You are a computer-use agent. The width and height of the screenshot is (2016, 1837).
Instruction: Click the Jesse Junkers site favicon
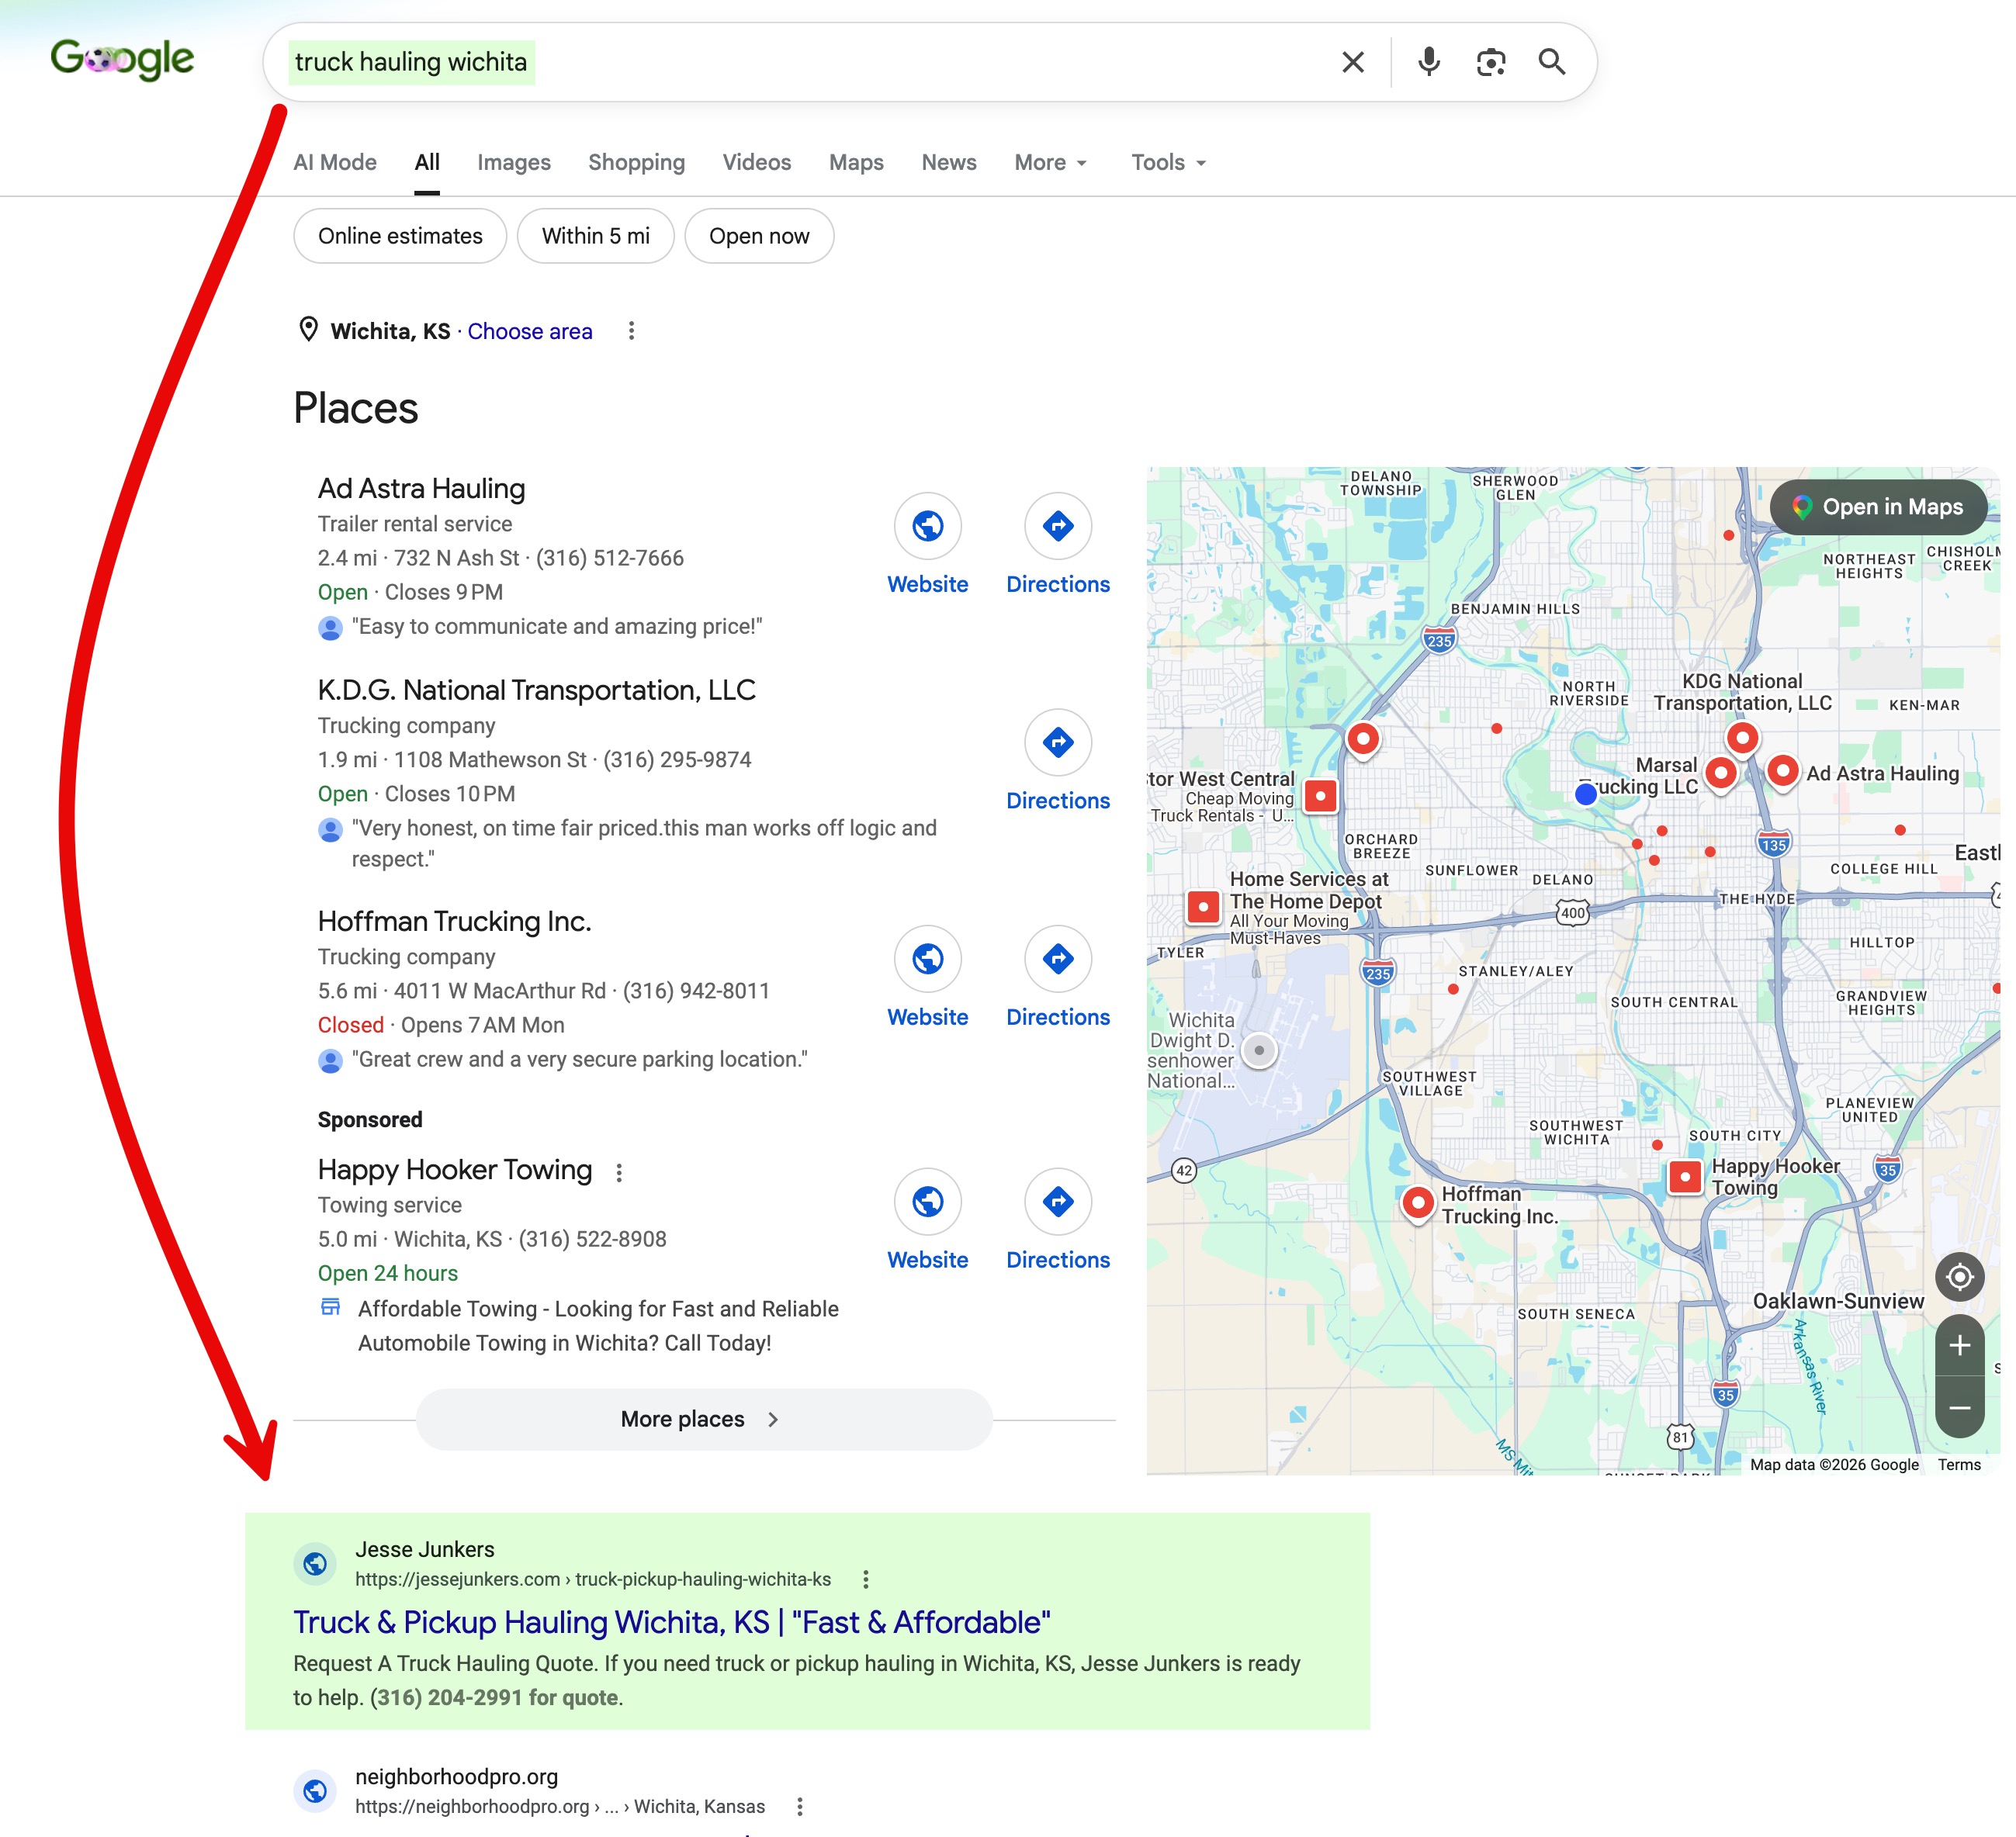point(314,1563)
